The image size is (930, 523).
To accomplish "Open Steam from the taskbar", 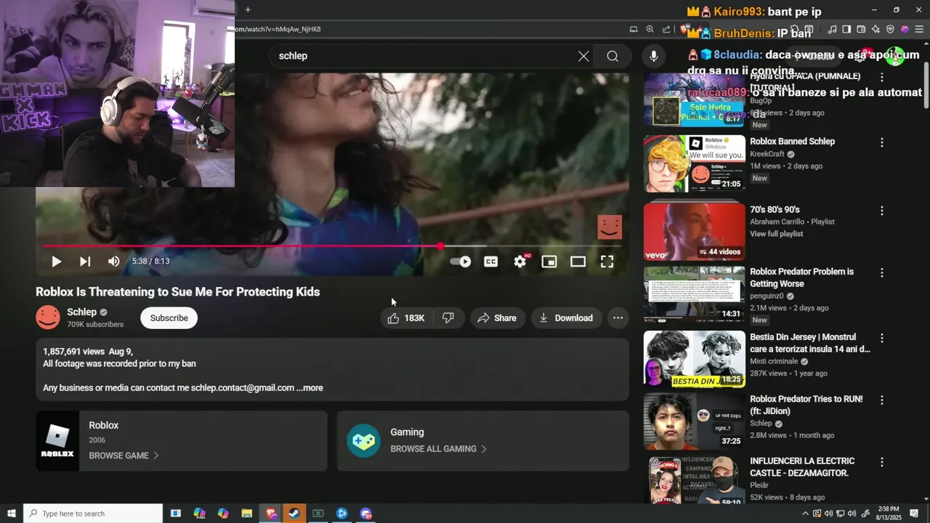I will click(294, 514).
